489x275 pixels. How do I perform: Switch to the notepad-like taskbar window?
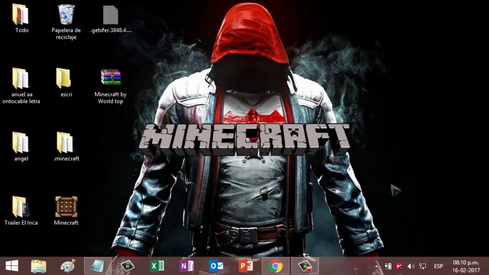click(x=97, y=266)
